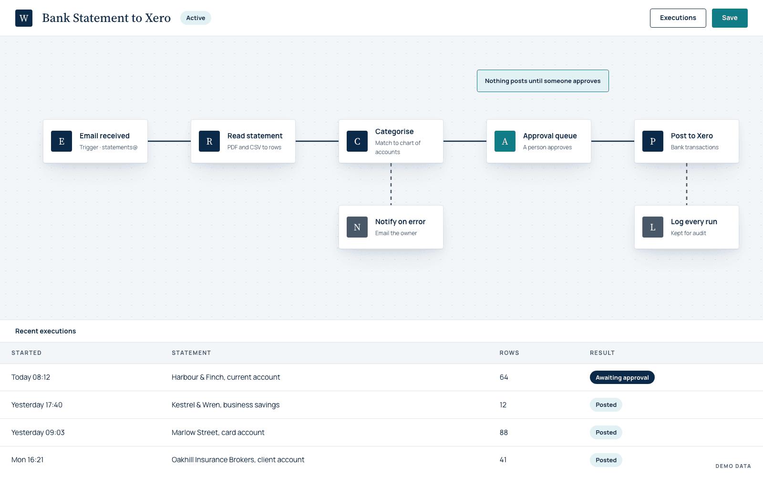This screenshot has height=477, width=763.
Task: Open the Oakhill Insurance Brokers, client account execution
Action: pyautogui.click(x=381, y=460)
